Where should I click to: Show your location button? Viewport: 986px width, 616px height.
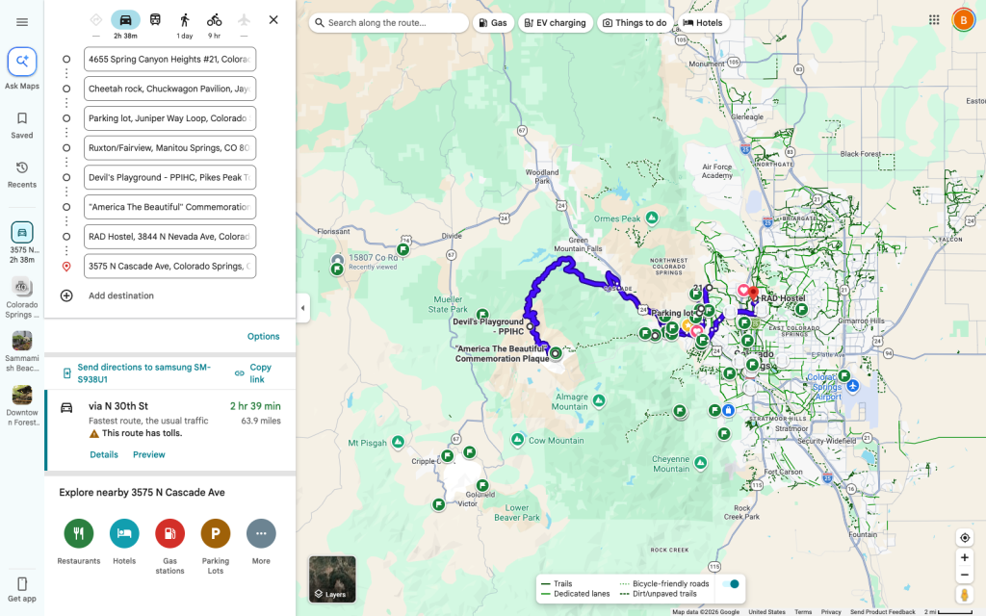click(x=965, y=538)
